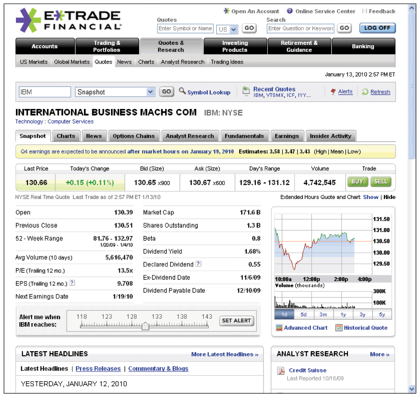Select the 3y chart range
Image resolution: width=419 pixels, height=398 pixels.
coord(362,314)
